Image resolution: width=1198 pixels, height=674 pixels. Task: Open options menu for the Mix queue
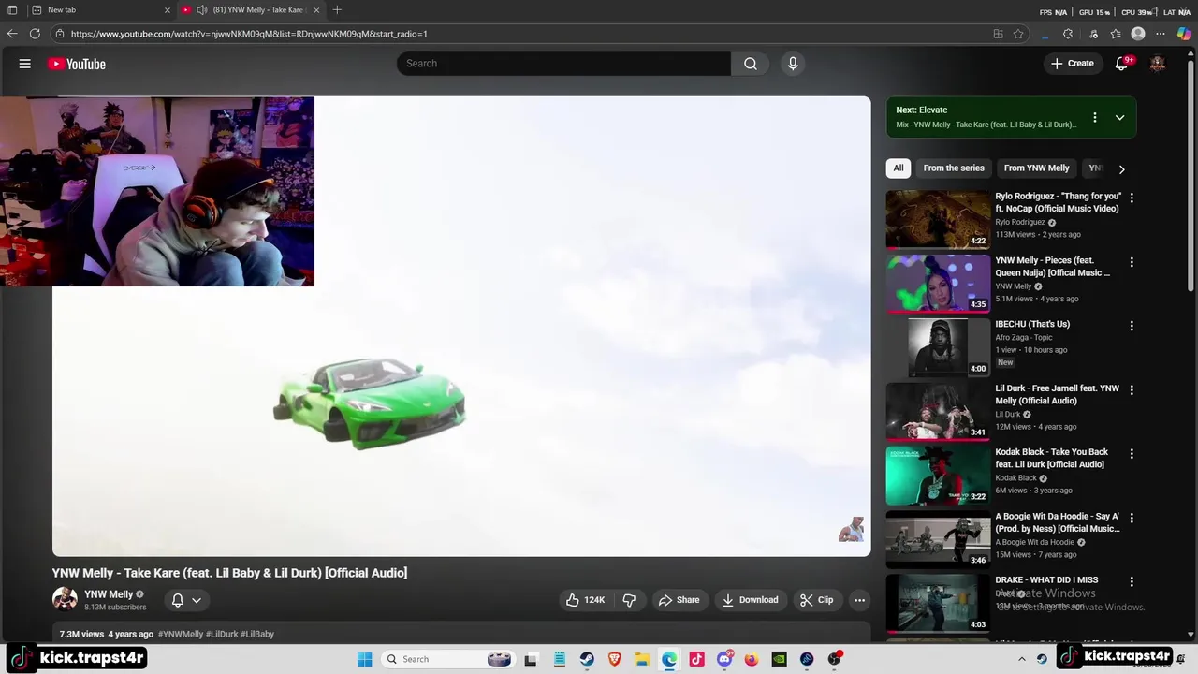coord(1094,118)
